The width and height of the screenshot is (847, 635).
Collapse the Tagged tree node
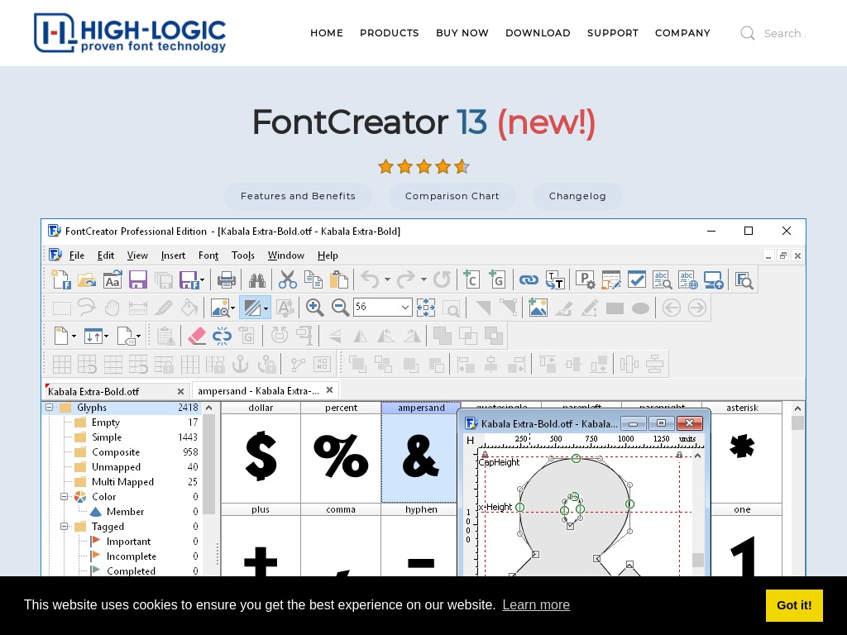coord(64,527)
